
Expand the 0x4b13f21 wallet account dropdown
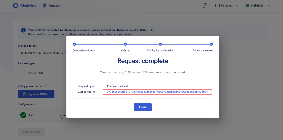268,6
